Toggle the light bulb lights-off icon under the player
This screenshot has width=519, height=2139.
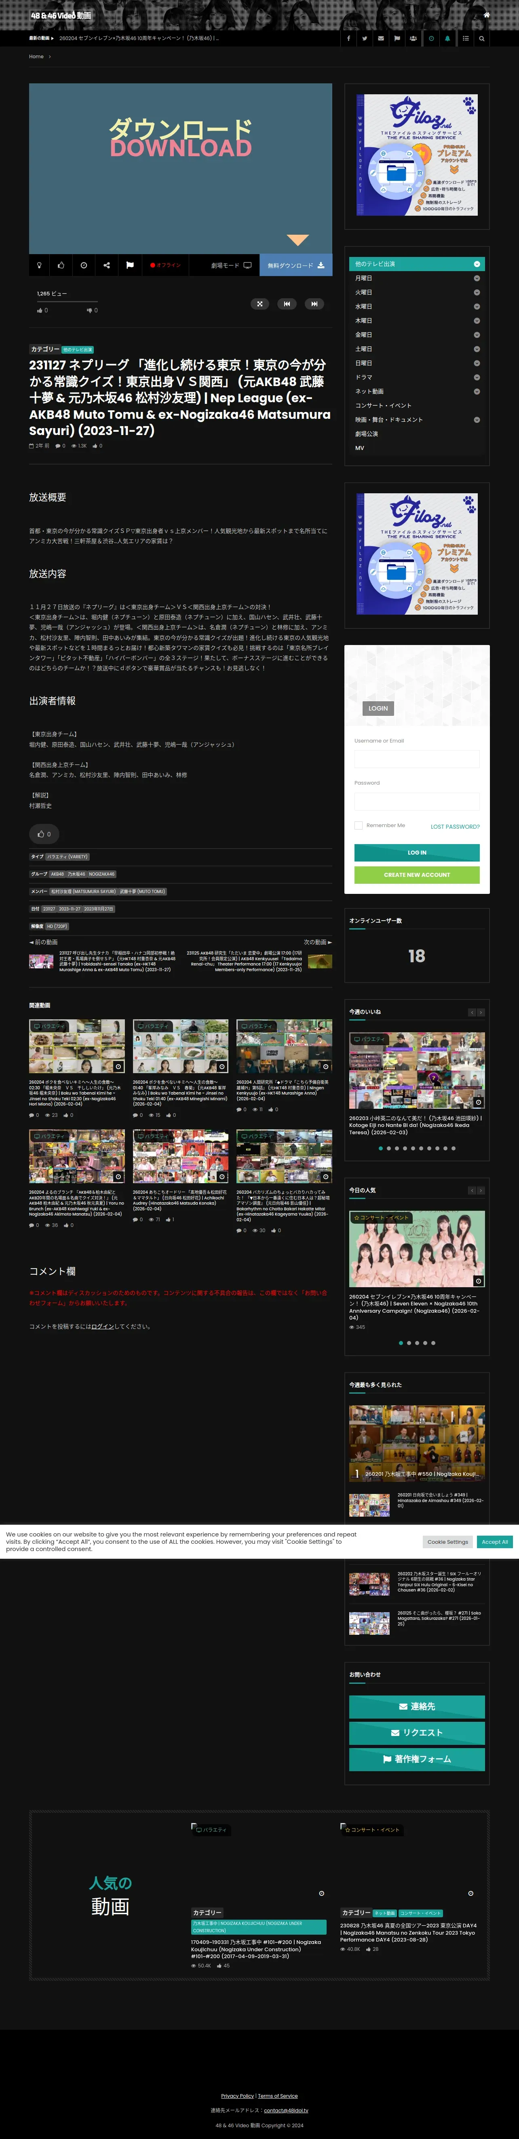pyautogui.click(x=39, y=265)
